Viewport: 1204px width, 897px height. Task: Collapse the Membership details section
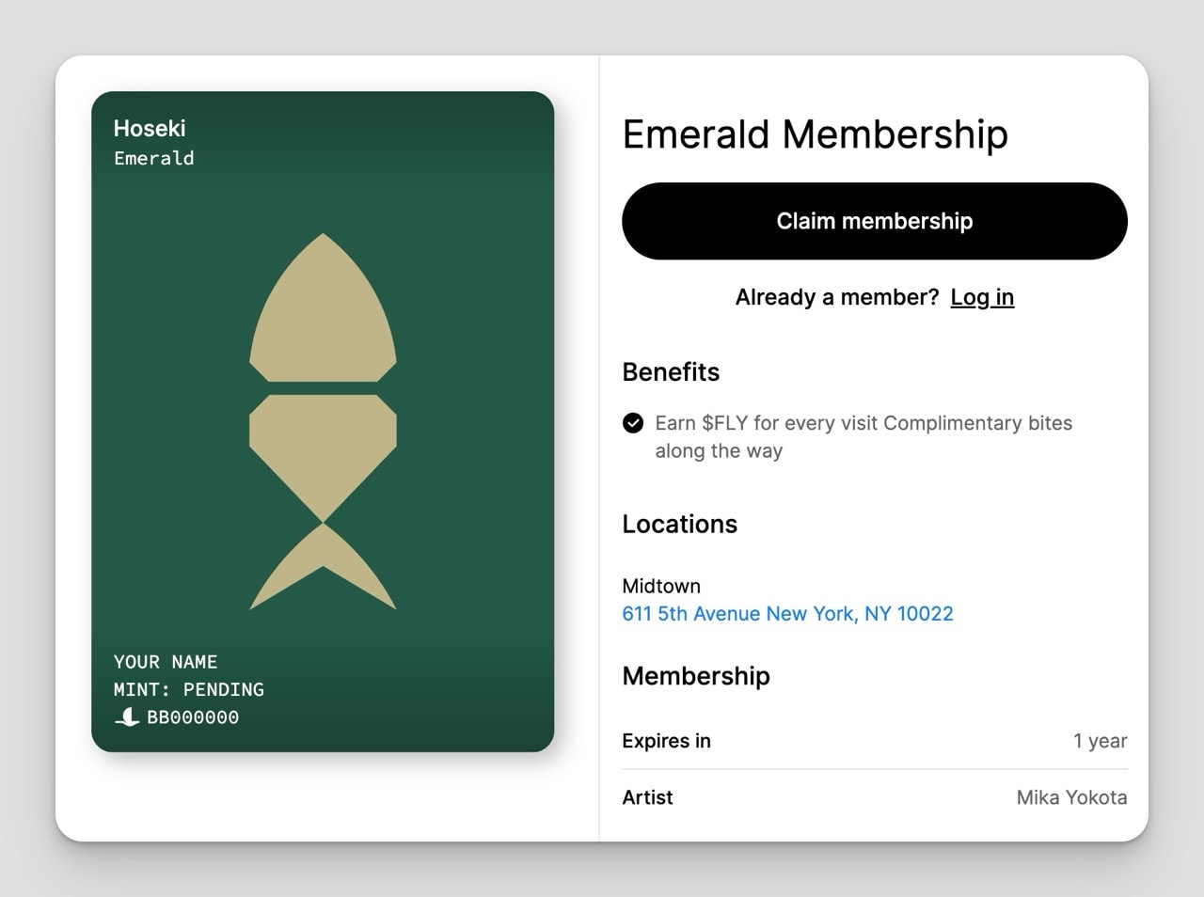click(695, 676)
